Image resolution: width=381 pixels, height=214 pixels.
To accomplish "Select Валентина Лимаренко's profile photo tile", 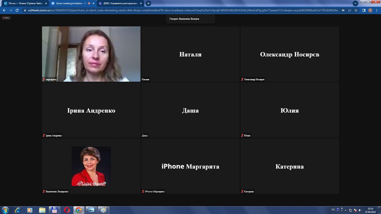I will tap(91, 166).
